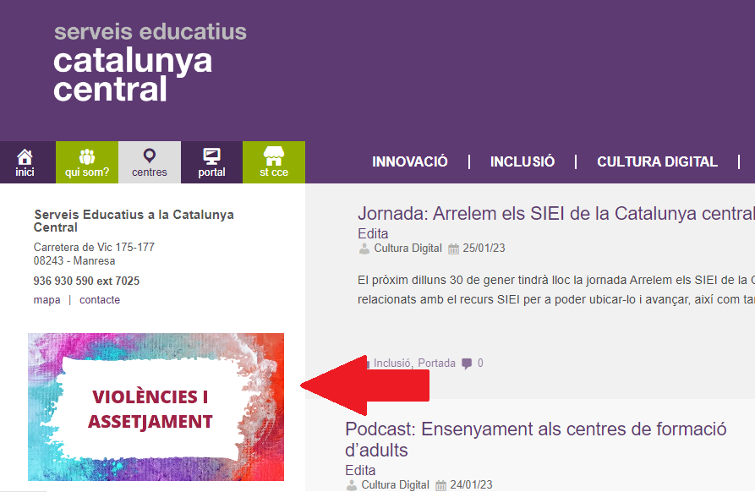Viewport: 755px width, 492px height.
Task: Open the mapa link under the address
Action: point(47,300)
